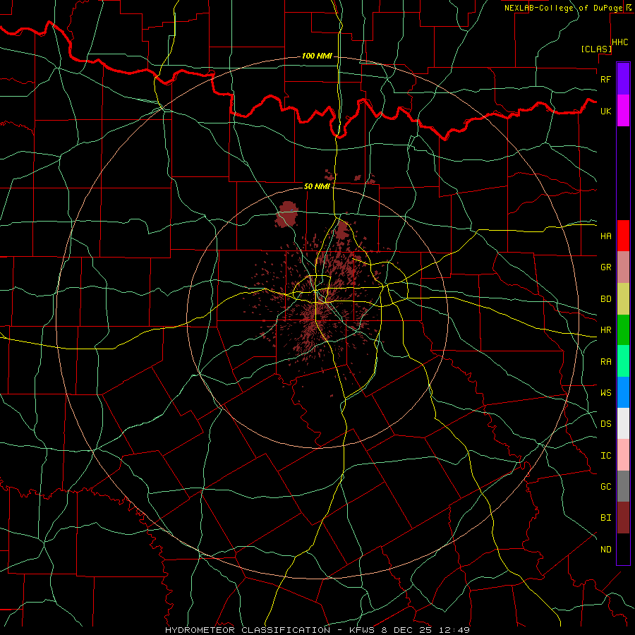The height and width of the screenshot is (635, 635).
Task: Click the HA red legend swatch
Action: 623,236
